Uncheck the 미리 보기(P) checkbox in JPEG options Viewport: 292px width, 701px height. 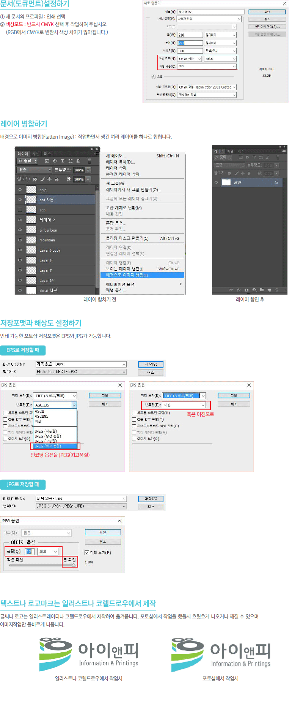pyautogui.click(x=87, y=553)
